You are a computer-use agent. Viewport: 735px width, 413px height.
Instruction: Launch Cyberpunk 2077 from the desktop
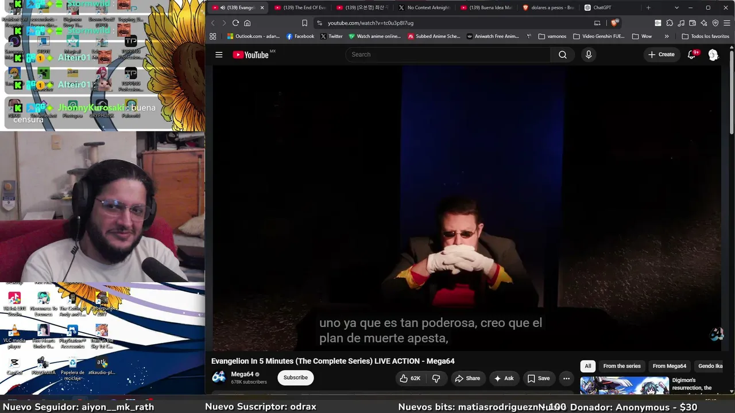(x=102, y=304)
